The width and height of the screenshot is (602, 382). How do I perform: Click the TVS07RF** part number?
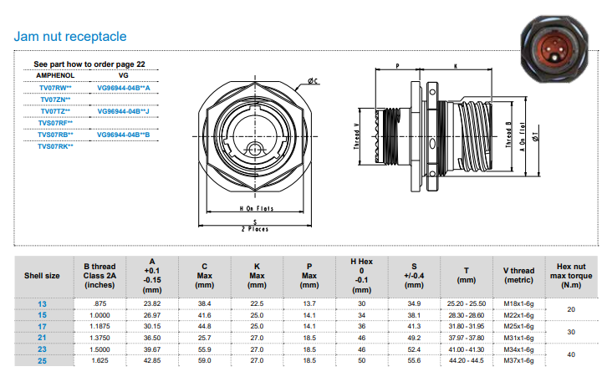(56, 122)
